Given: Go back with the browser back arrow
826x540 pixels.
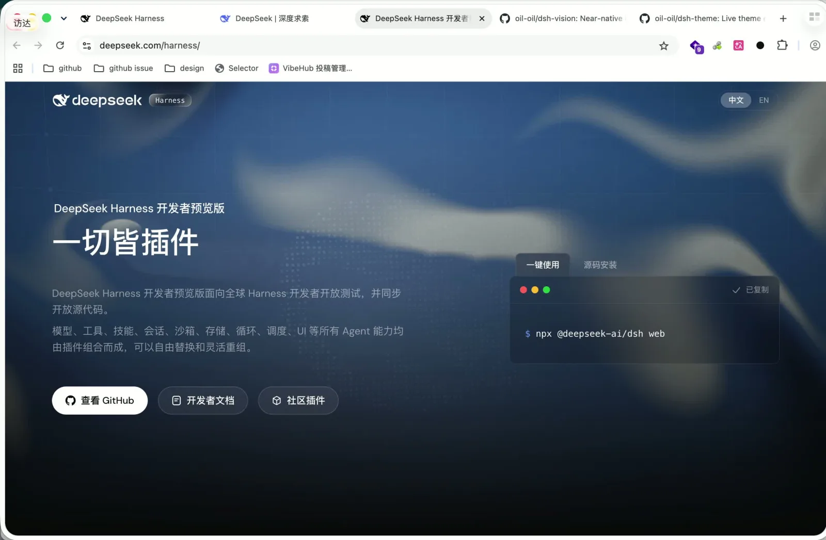Looking at the screenshot, I should click(17, 45).
